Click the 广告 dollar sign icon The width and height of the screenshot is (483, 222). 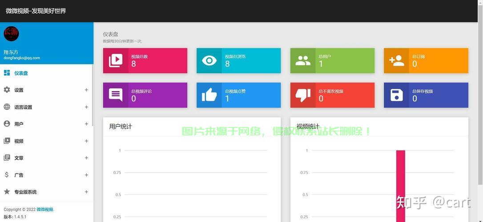pyautogui.click(x=7, y=174)
